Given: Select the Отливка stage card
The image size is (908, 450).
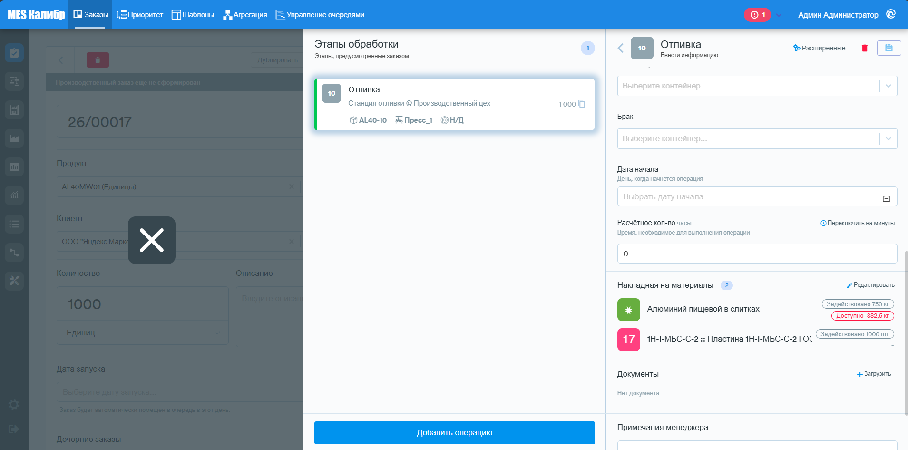Looking at the screenshot, I should [x=454, y=104].
